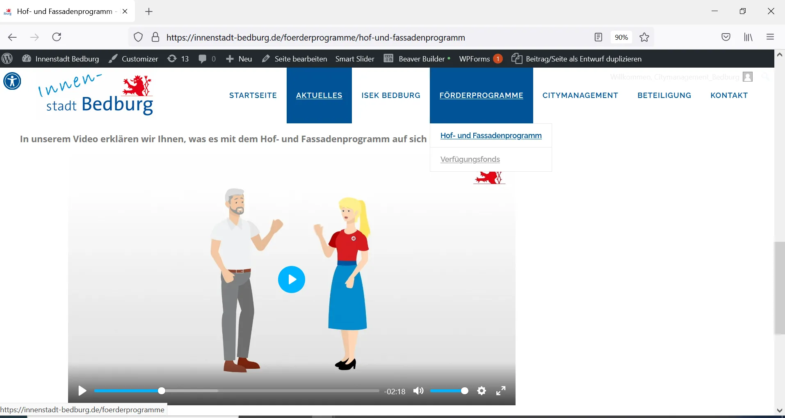Open the AKTUELLES menu item
The height and width of the screenshot is (418, 785).
coord(319,95)
